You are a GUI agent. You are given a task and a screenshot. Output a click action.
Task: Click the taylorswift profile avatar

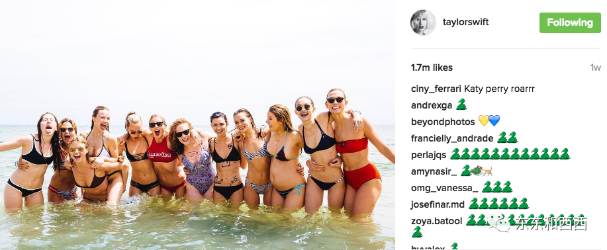click(423, 22)
